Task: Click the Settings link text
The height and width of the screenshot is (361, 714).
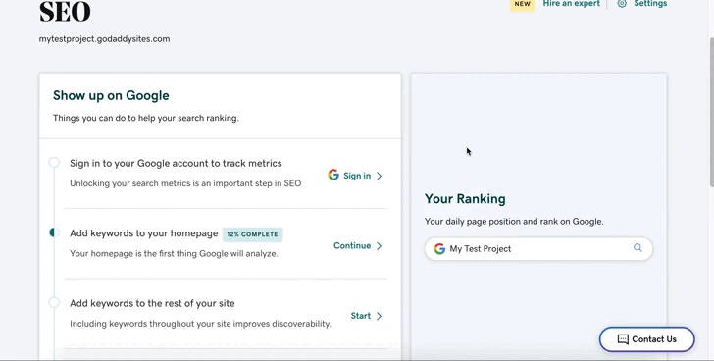Action: click(x=650, y=4)
